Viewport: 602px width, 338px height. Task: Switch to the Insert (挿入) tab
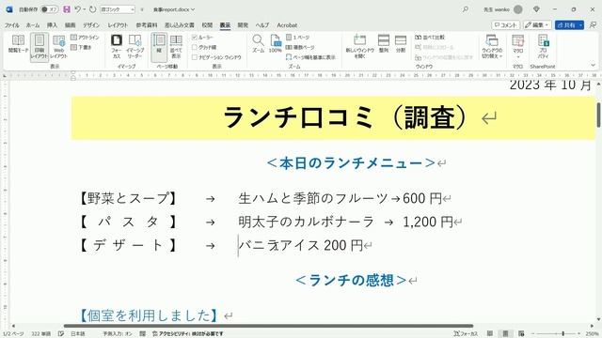[52, 25]
